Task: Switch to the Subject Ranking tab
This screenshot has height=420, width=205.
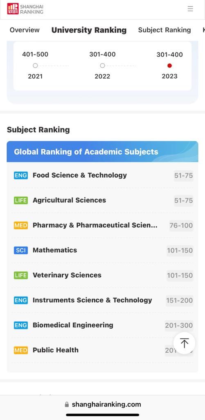Action: (164, 30)
